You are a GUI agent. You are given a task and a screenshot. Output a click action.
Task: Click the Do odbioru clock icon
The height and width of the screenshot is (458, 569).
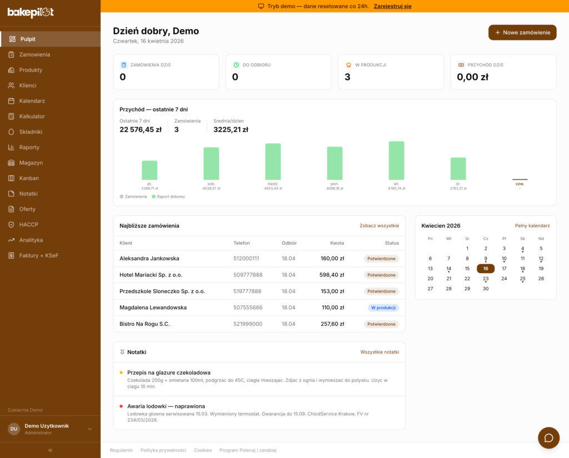click(236, 65)
